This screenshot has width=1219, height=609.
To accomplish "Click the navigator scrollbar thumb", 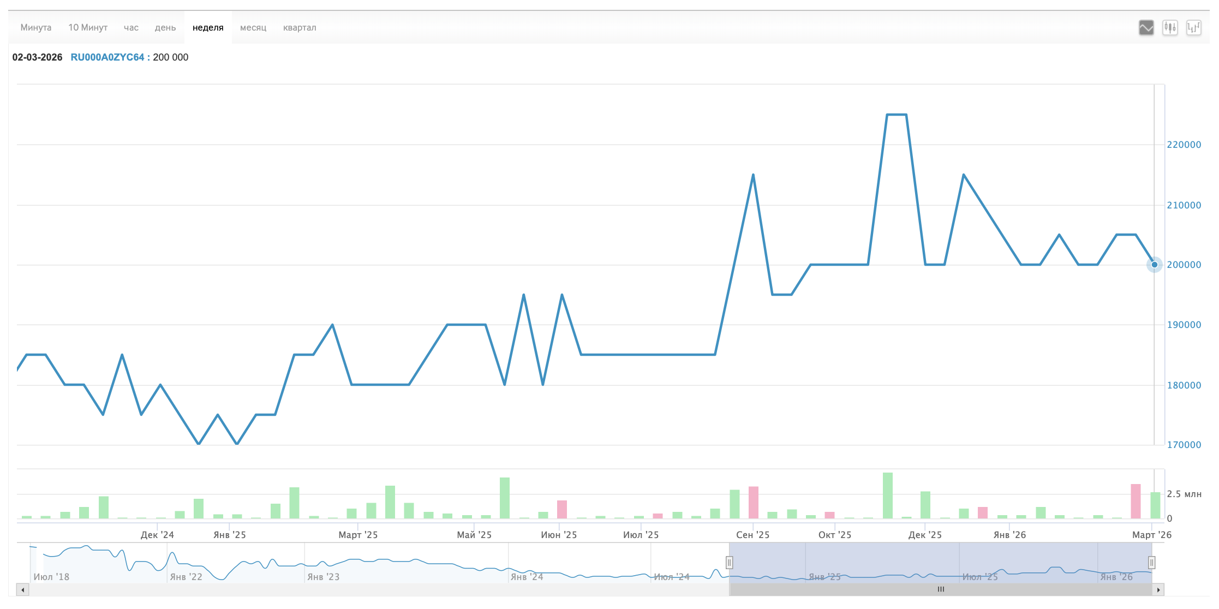I will click(941, 589).
